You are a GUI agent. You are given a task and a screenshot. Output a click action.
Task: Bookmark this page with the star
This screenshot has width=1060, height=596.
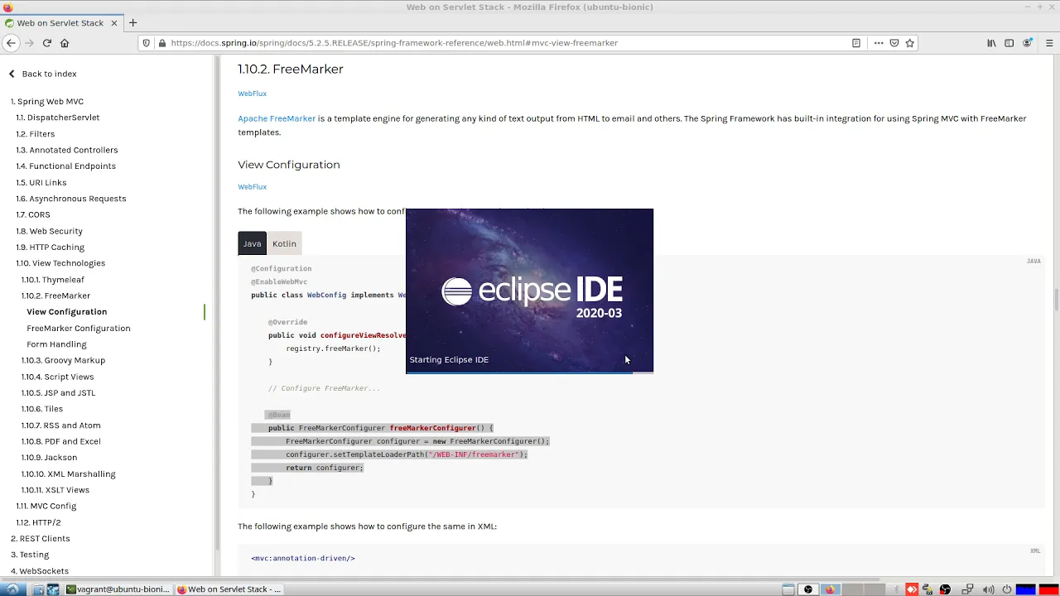(x=910, y=43)
